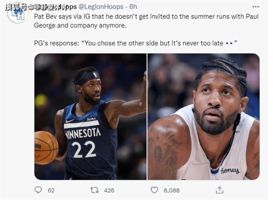Image resolution: width=273 pixels, height=200 pixels.
Task: Click the honey sponsor patch on jersey
Action: click(x=230, y=170)
